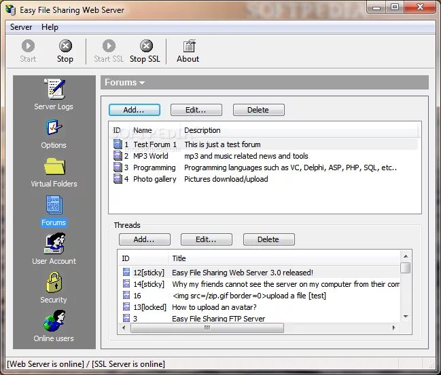Open the Server menu
Image resolution: width=441 pixels, height=375 pixels.
[x=21, y=27]
